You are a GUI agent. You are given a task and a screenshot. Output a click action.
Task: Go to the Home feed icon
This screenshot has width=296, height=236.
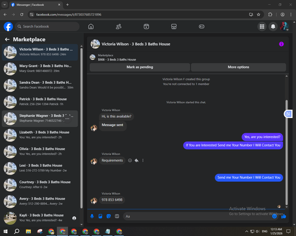91,27
